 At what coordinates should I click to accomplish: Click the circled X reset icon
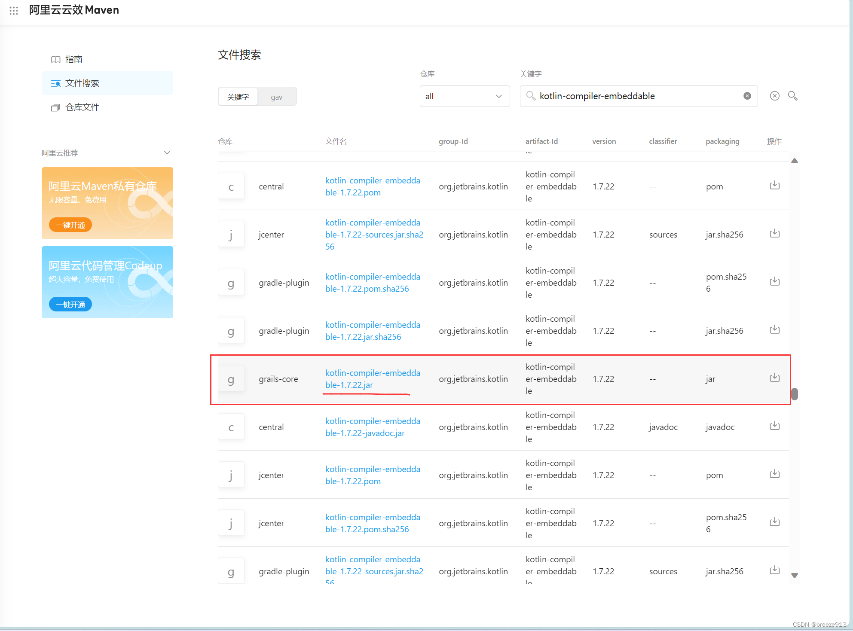[774, 96]
